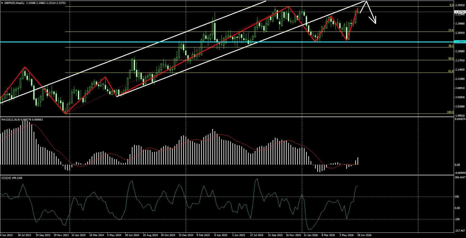The height and width of the screenshot is (238, 466).
Task: Click the 2.05850 price axis value
Action: 460,97
